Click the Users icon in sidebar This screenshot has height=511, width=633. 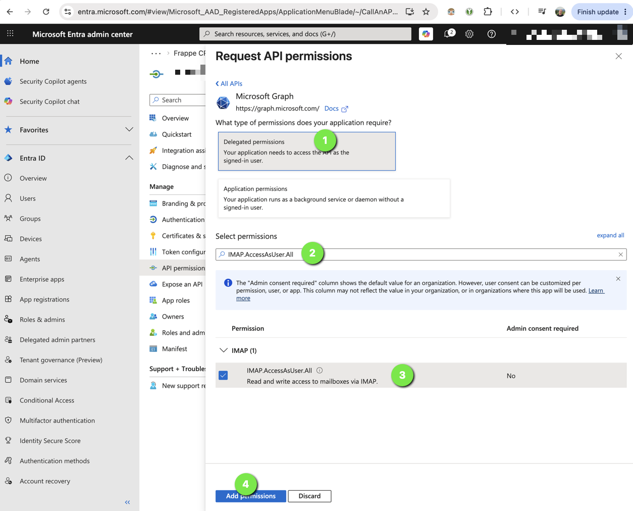pyautogui.click(x=9, y=198)
